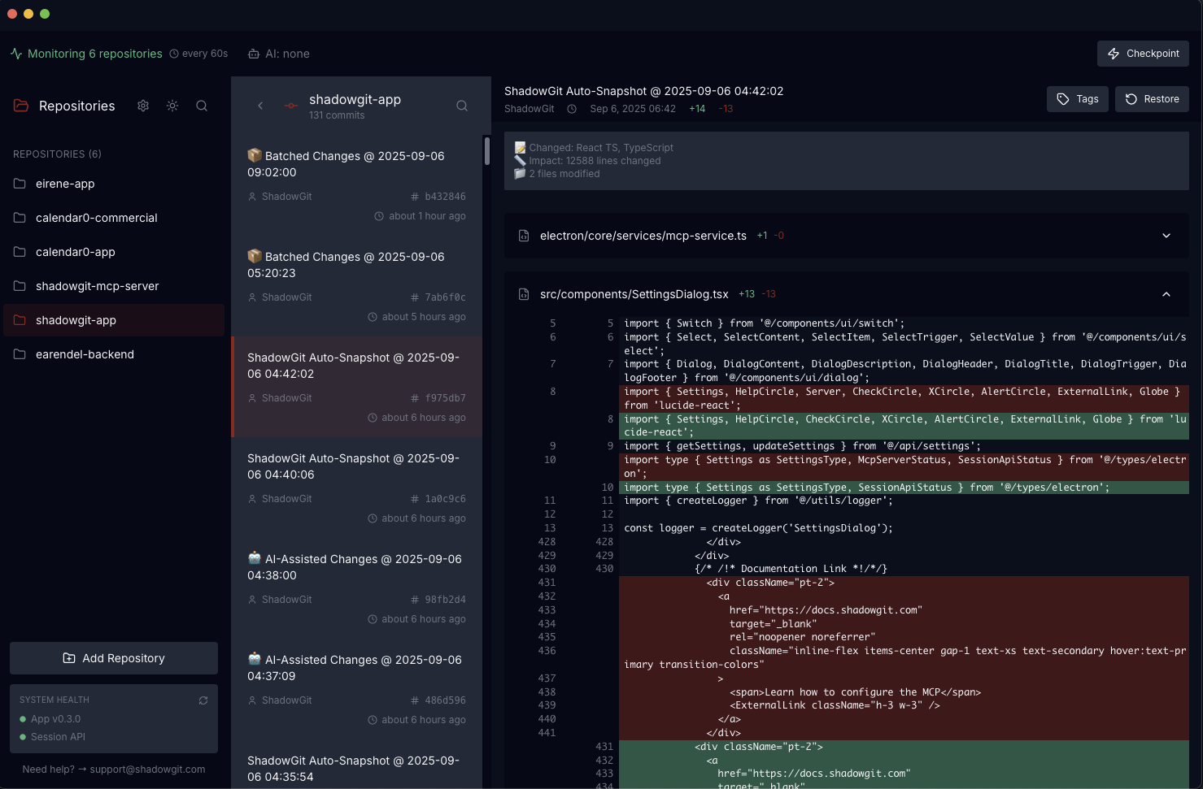
Task: Click the monitoring pulse icon in the header
Action: pyautogui.click(x=16, y=53)
